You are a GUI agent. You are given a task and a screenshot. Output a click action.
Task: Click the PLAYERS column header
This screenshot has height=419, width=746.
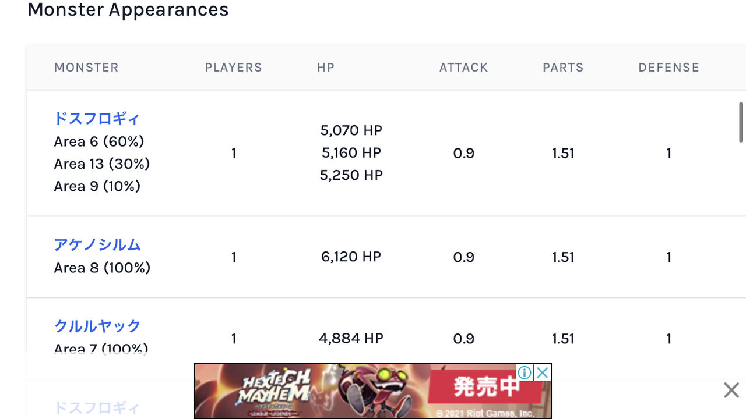tap(233, 68)
